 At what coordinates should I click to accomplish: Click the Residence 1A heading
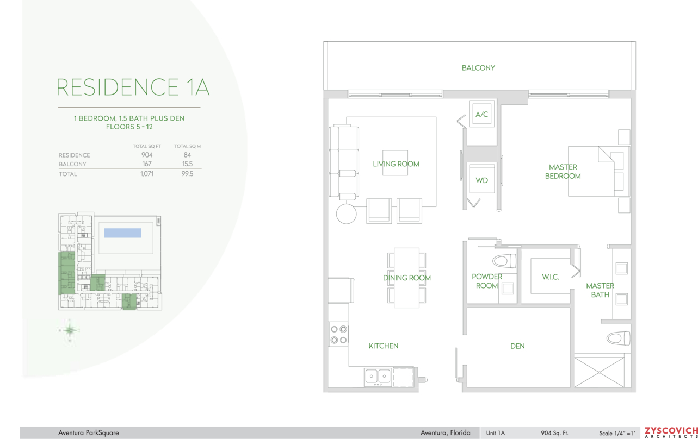coord(133,87)
